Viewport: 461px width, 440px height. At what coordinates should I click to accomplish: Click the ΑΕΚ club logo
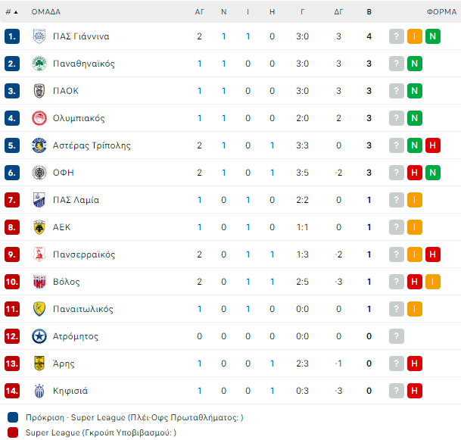point(39,227)
